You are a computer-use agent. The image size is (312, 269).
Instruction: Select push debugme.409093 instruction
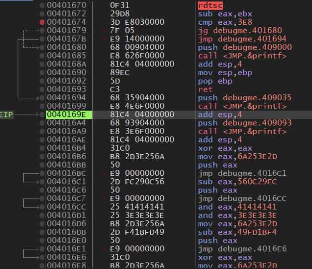tap(245, 123)
